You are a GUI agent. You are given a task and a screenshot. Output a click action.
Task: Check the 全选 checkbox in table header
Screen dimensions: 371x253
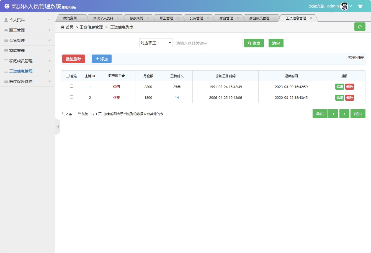67,75
